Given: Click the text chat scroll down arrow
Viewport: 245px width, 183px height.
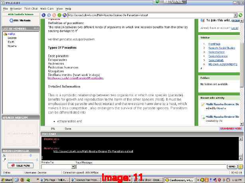Looking at the screenshot, I should tap(241, 158).
